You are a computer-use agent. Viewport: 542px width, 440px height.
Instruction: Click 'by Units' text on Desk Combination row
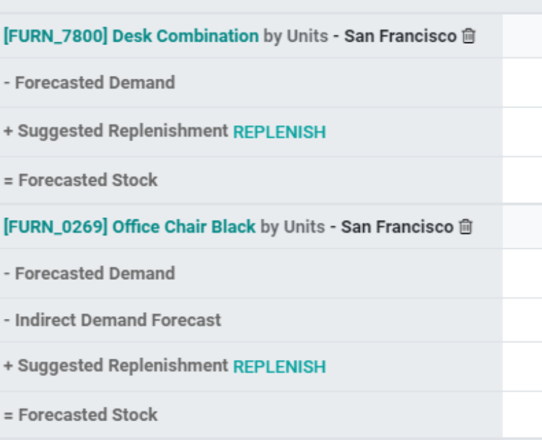295,36
